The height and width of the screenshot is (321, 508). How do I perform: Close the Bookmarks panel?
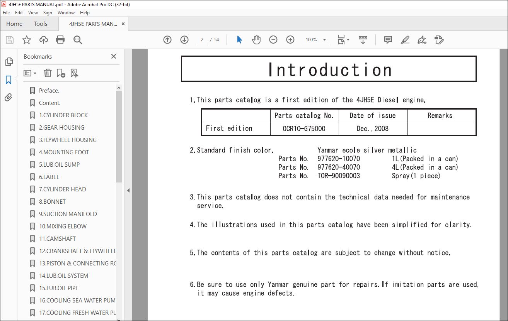[x=114, y=56]
